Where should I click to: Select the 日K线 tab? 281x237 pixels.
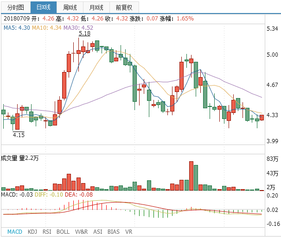point(44,7)
